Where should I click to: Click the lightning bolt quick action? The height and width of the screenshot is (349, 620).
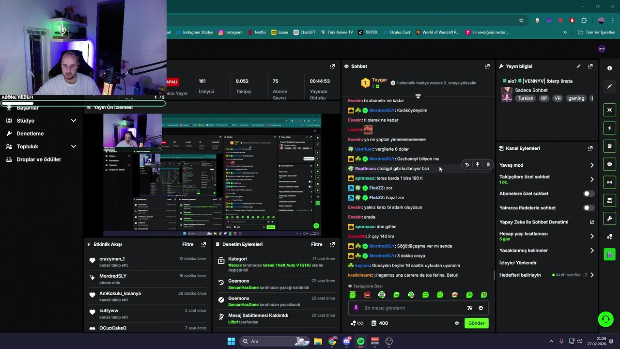tap(609, 128)
